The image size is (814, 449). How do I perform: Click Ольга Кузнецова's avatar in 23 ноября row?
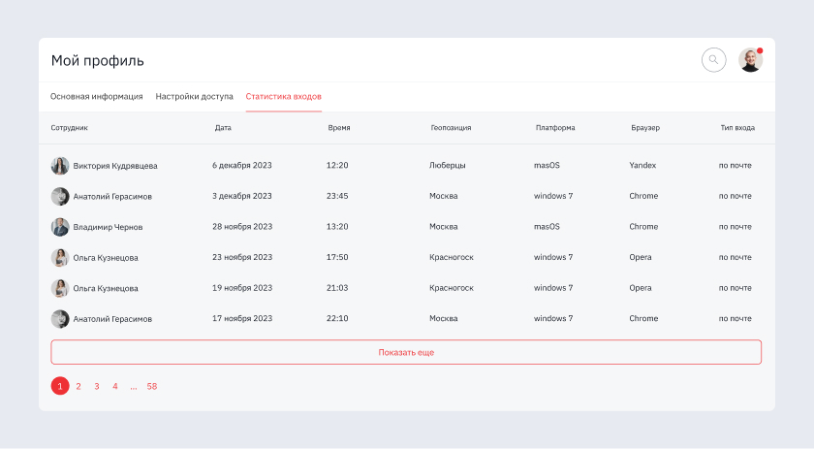click(x=60, y=258)
